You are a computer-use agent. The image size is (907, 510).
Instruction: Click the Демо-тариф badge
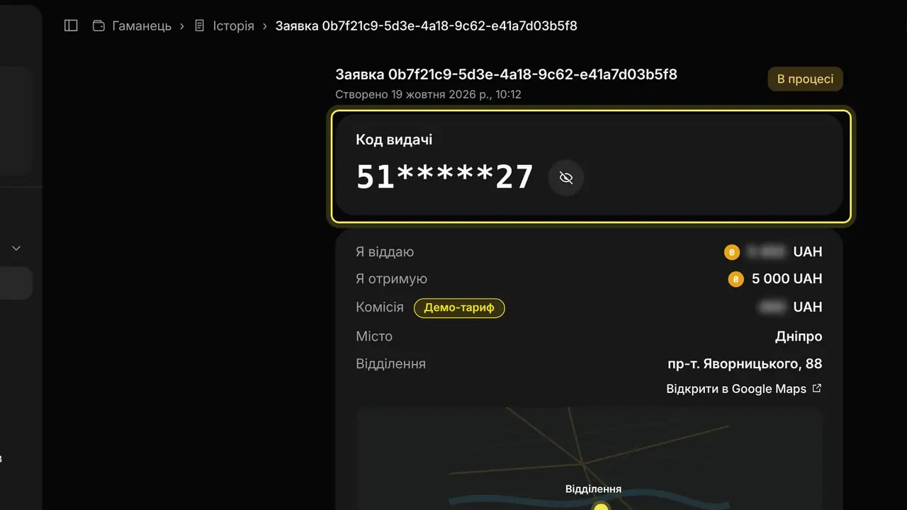459,308
